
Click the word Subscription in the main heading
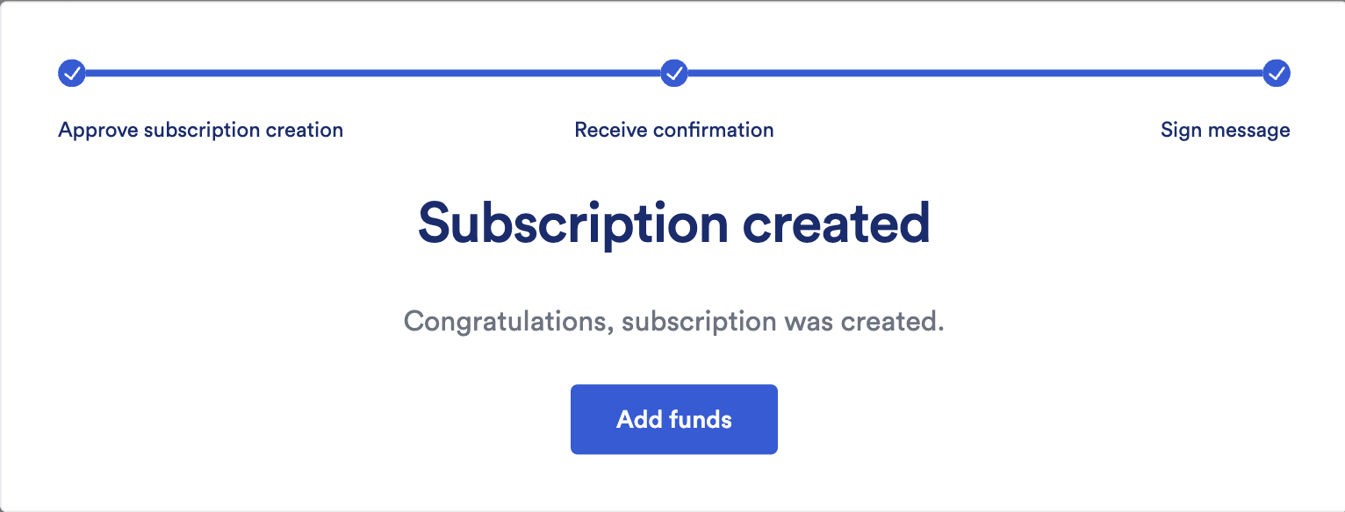point(573,224)
